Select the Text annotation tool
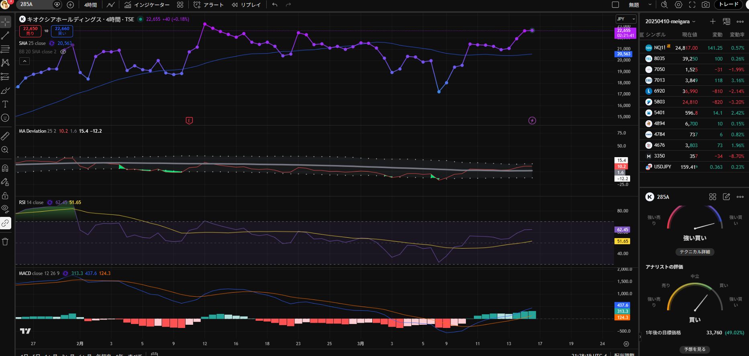749x356 pixels. point(5,104)
